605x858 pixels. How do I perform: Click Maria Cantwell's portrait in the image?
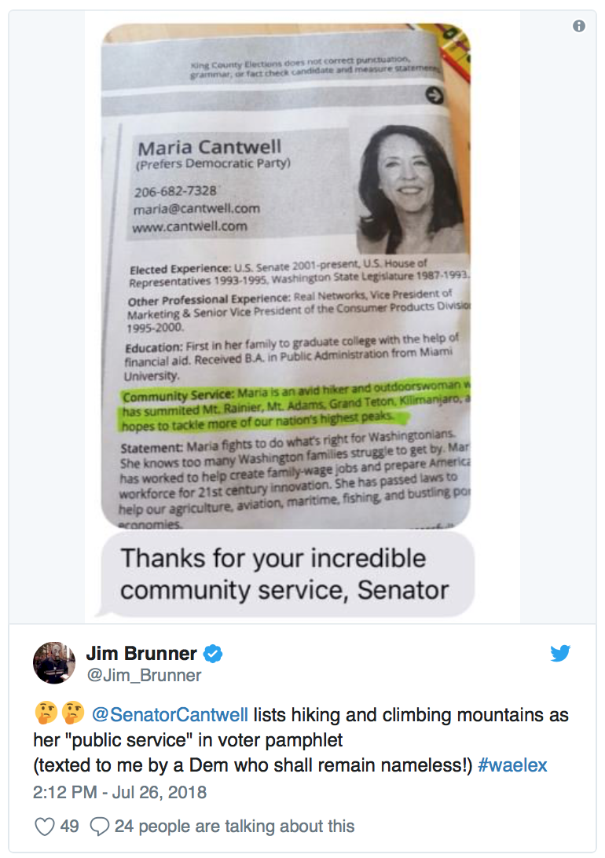(409, 189)
